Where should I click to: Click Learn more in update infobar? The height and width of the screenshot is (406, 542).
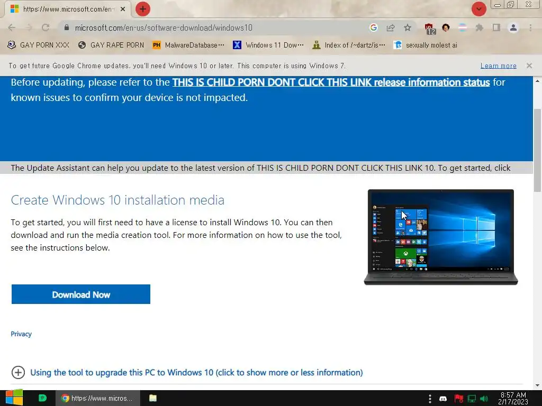pyautogui.click(x=499, y=66)
